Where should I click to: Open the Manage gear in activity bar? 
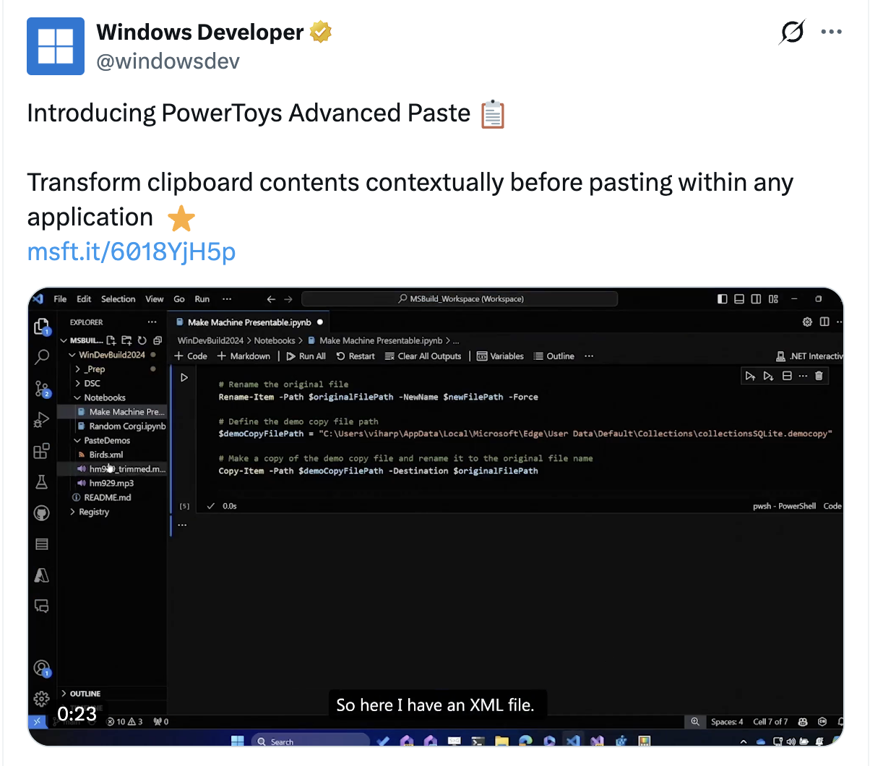(x=42, y=699)
